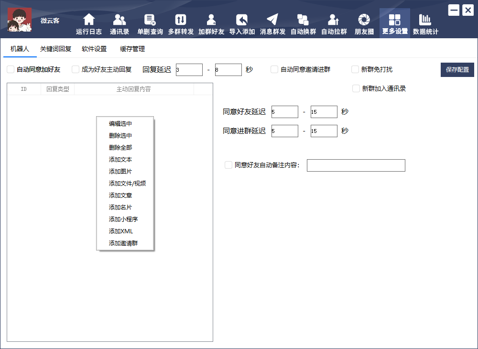Open 自动拉群 toolbar icon
This screenshot has height=349, width=478.
coord(334,20)
